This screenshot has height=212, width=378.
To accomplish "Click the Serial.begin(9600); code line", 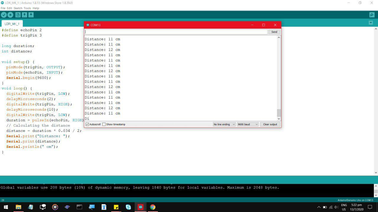I will (x=29, y=78).
